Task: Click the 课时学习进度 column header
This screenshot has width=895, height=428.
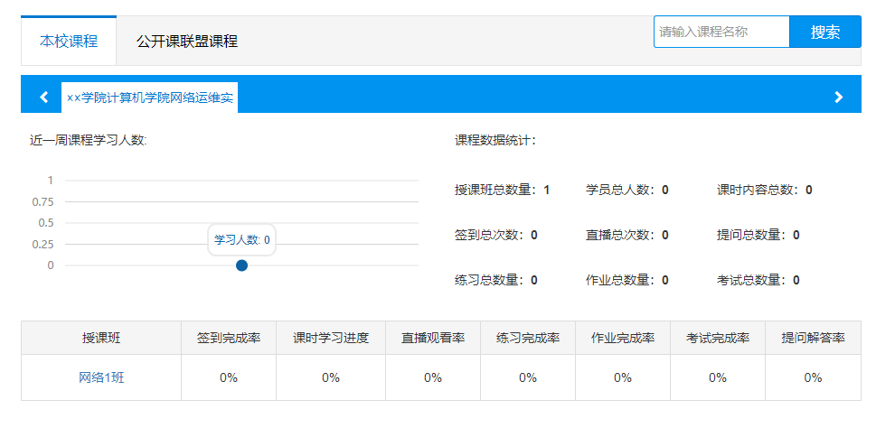Action: tap(331, 338)
